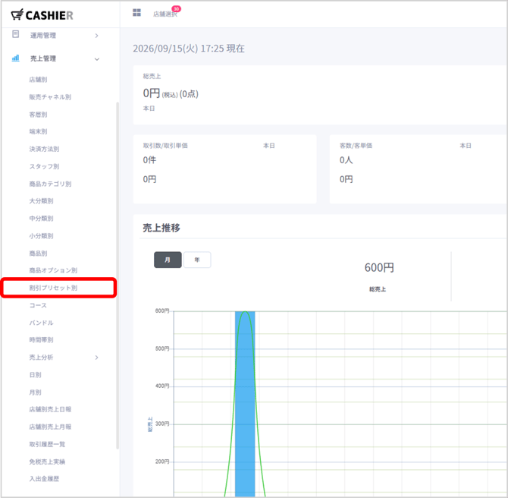Click the 売上管理 bar chart icon
The width and height of the screenshot is (508, 498).
point(16,58)
